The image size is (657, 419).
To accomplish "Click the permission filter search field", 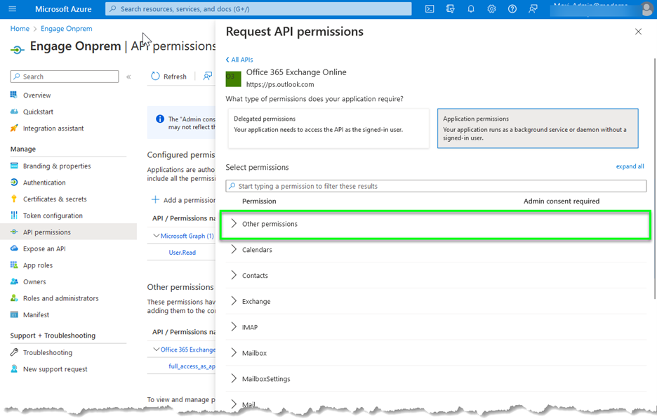I will [x=435, y=186].
